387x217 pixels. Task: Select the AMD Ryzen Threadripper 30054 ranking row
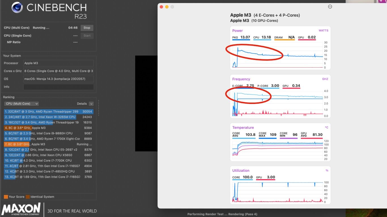48,112
